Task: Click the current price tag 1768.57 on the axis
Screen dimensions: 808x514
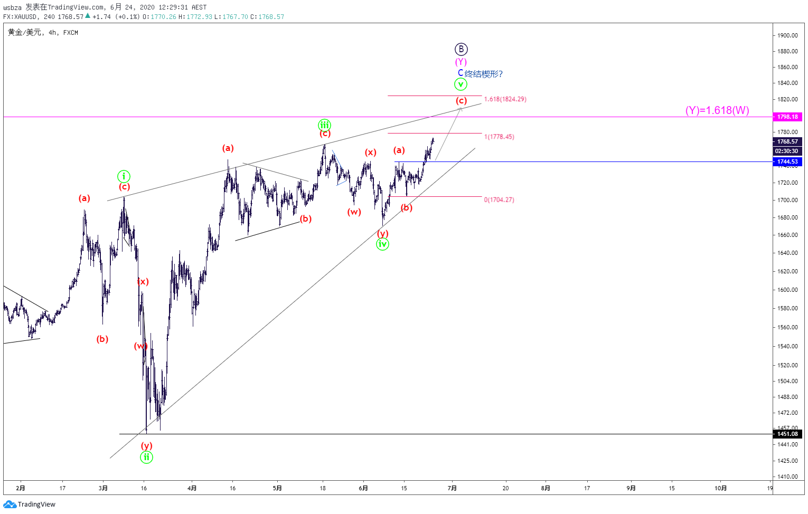Action: pos(787,141)
